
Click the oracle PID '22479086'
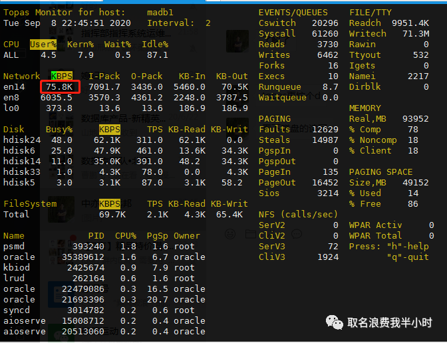(x=83, y=289)
